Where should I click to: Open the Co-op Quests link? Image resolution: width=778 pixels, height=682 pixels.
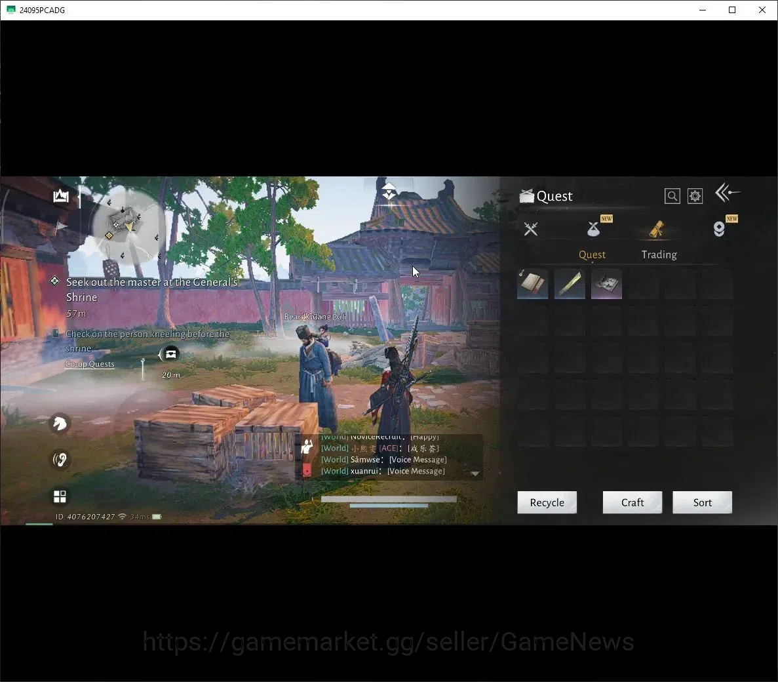[x=90, y=364]
